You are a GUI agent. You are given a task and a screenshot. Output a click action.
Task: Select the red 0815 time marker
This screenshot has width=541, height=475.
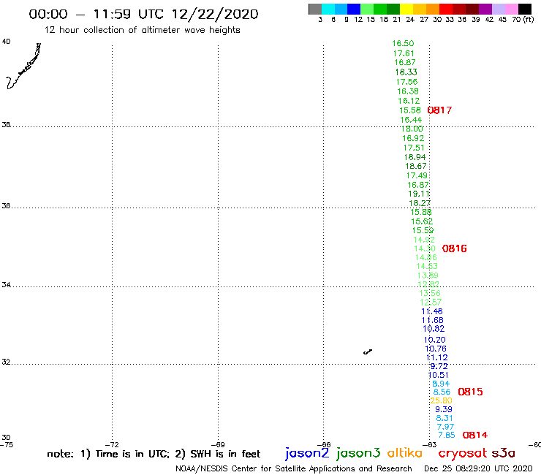click(x=470, y=392)
